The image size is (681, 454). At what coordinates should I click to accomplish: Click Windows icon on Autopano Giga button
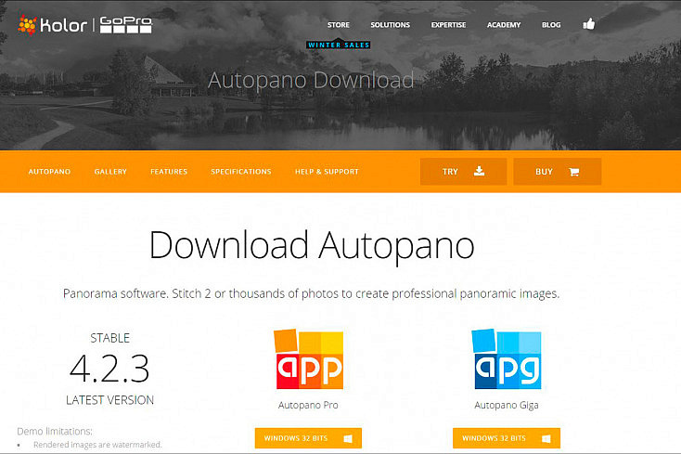point(546,438)
